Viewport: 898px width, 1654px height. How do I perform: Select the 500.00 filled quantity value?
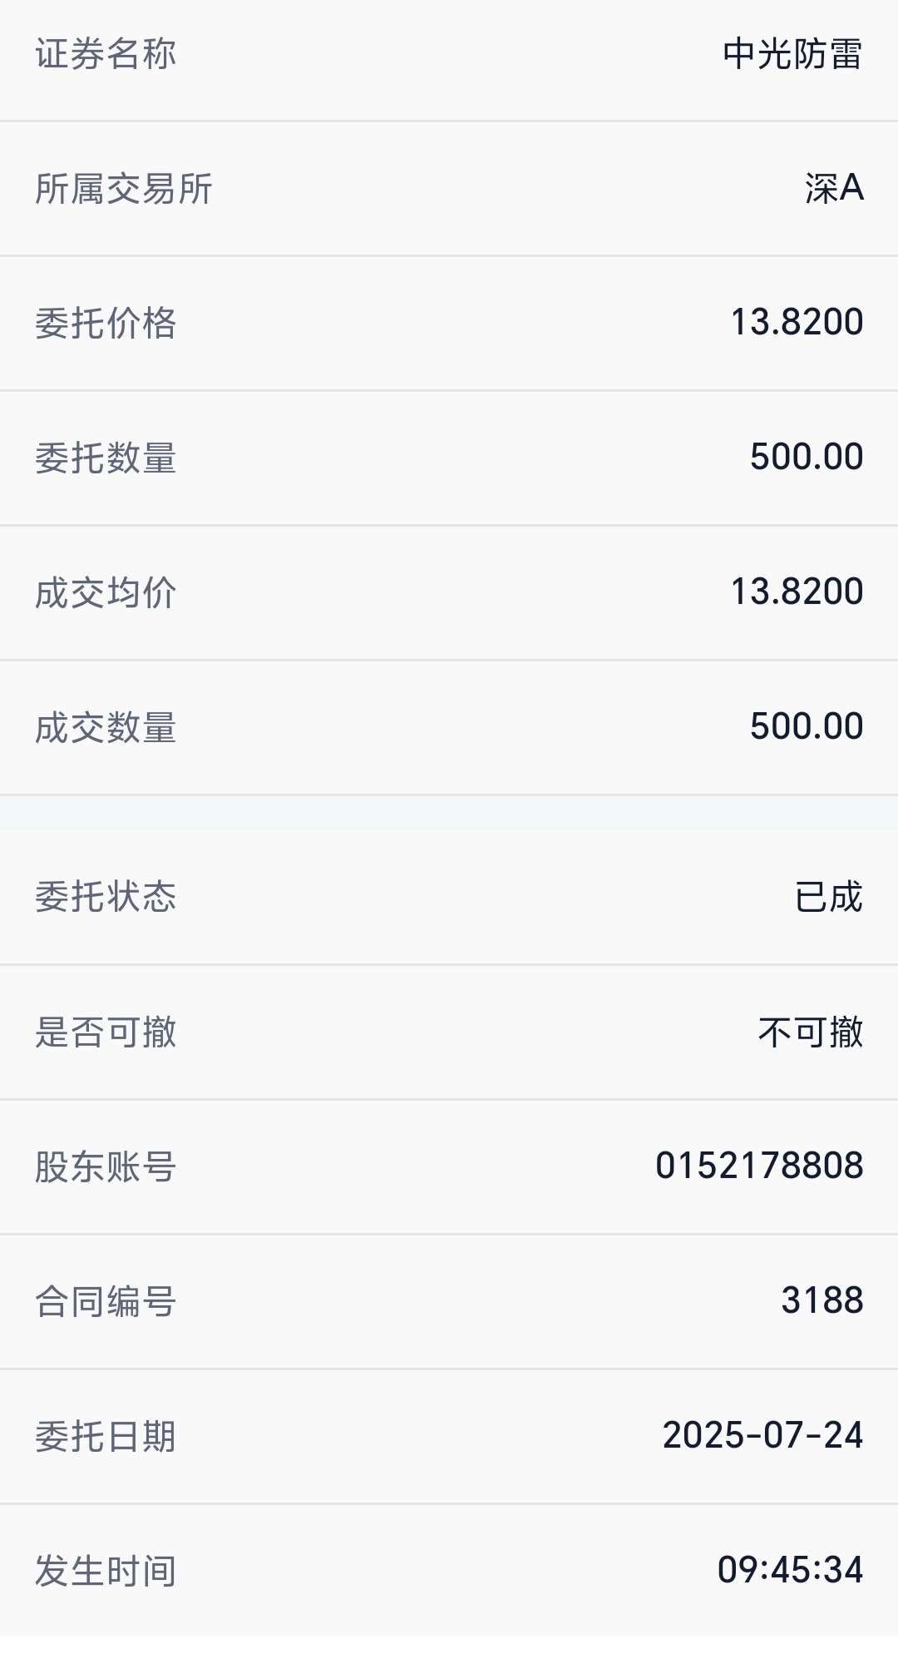click(x=807, y=727)
